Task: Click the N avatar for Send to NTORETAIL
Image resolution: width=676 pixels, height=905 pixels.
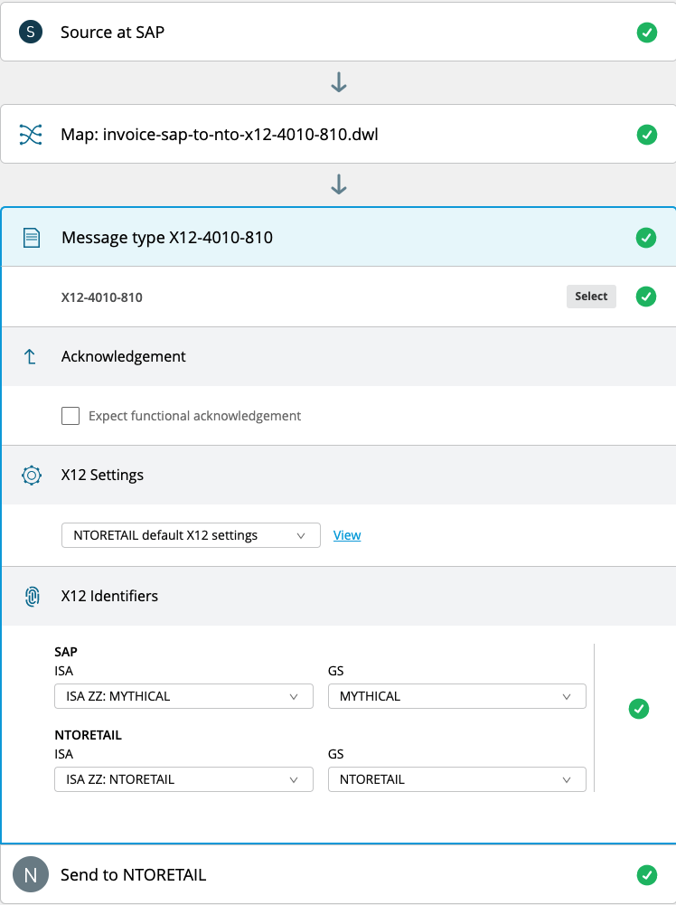Action: point(31,874)
